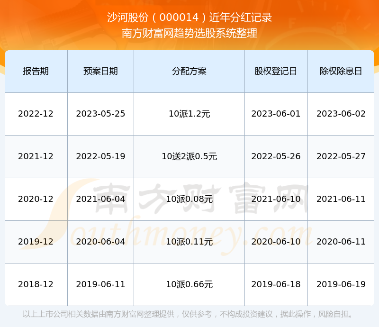Click proposal date 2021-06-04

[100, 199]
